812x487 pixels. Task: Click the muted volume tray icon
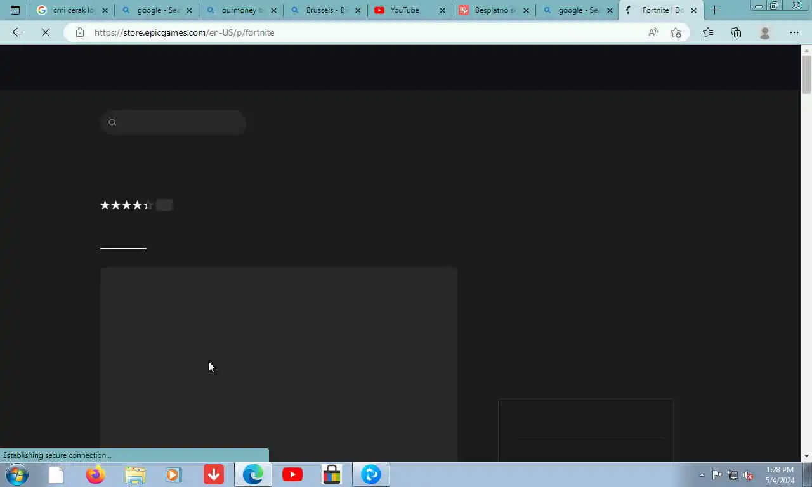coord(749,475)
